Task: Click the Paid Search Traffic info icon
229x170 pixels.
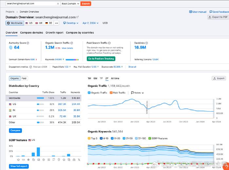Action: click(x=109, y=43)
